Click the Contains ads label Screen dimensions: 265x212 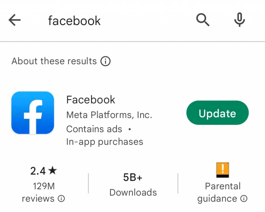coord(94,129)
